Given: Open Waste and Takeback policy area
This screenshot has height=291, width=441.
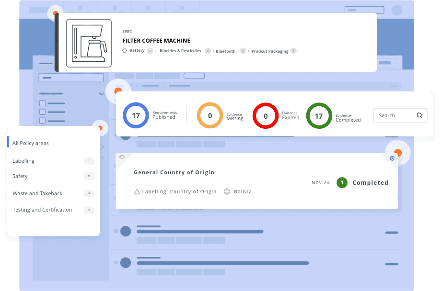Looking at the screenshot, I should 37,193.
